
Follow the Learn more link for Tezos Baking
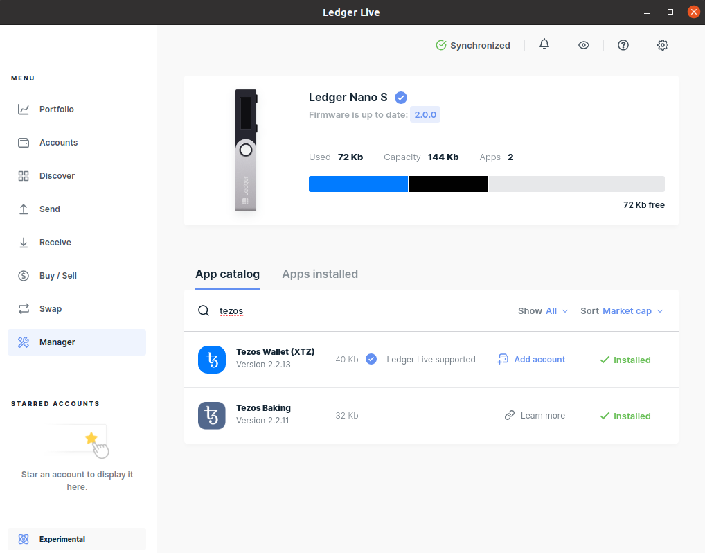[535, 416]
